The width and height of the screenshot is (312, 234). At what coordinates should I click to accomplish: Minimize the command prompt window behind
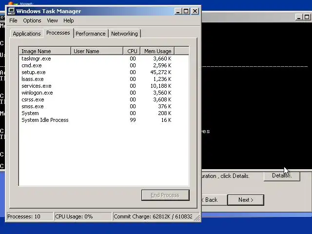pos(298,17)
